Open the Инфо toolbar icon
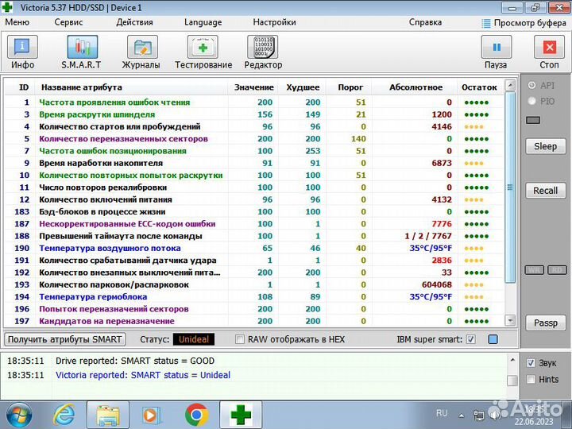 click(22, 48)
